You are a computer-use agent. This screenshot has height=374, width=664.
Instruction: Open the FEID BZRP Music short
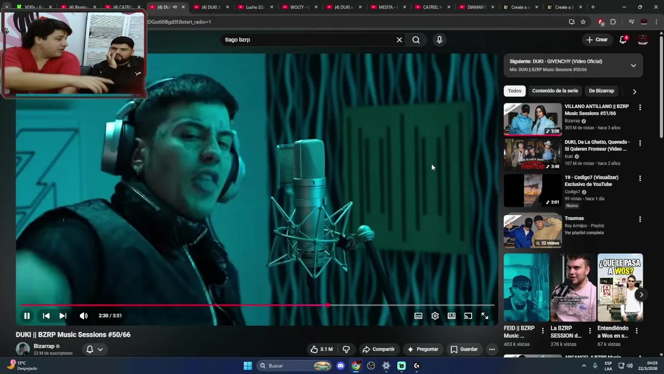tap(526, 288)
